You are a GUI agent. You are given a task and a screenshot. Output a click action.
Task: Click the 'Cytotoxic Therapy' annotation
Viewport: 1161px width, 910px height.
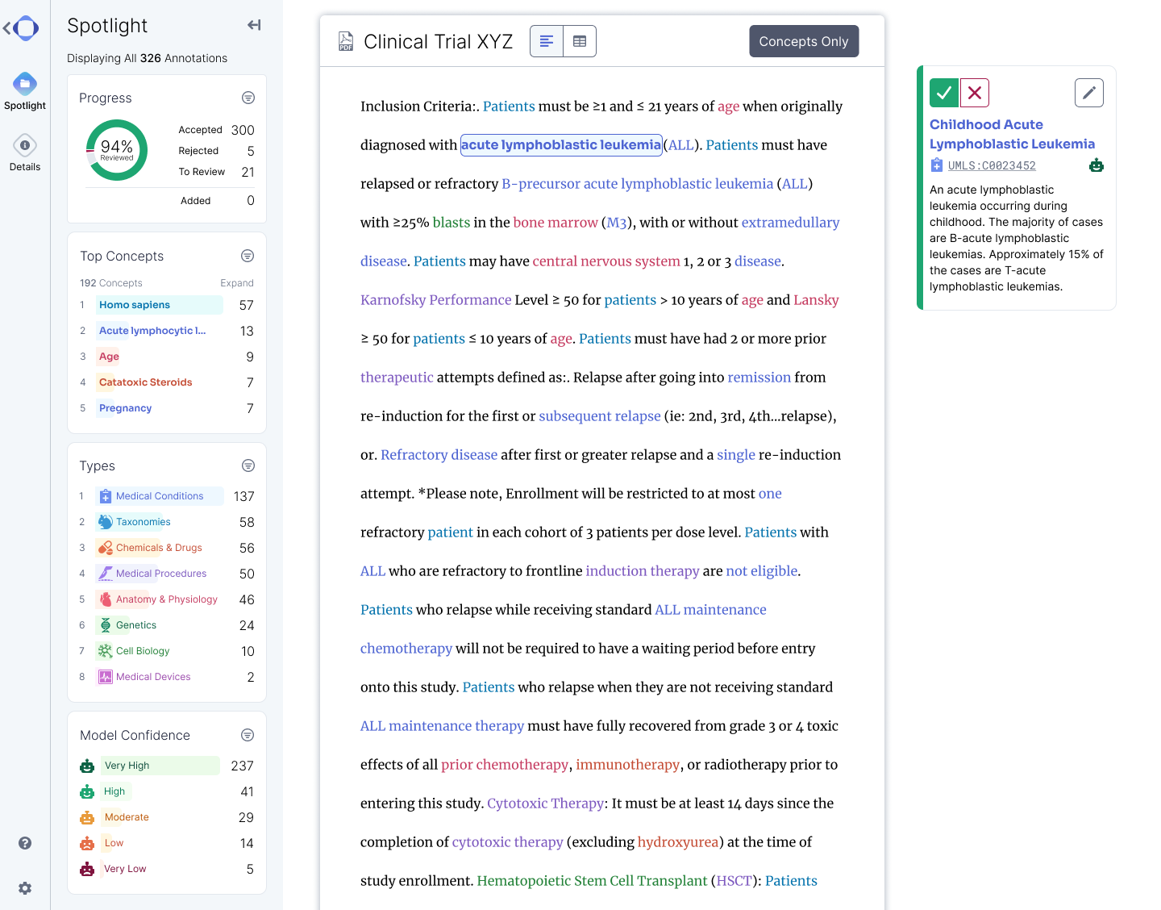545,804
